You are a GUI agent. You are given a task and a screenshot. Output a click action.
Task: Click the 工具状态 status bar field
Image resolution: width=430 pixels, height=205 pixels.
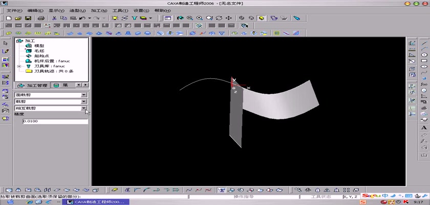[x=321, y=197]
